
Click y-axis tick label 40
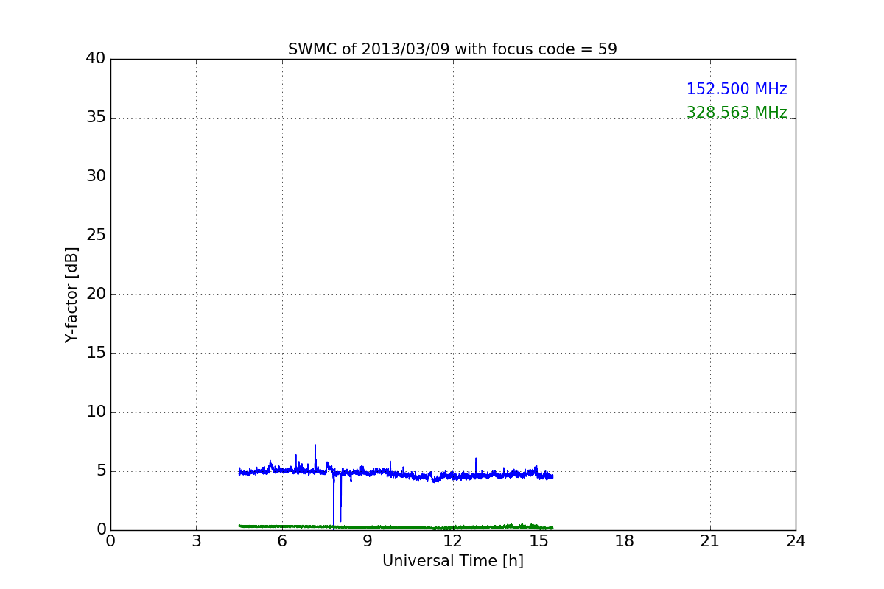click(x=96, y=59)
